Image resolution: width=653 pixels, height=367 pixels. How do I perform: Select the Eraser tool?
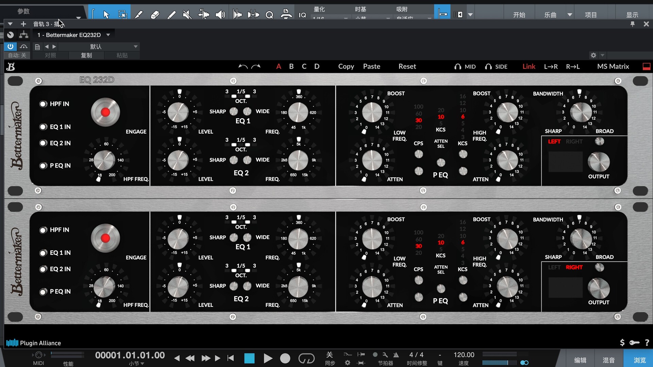[x=155, y=15]
